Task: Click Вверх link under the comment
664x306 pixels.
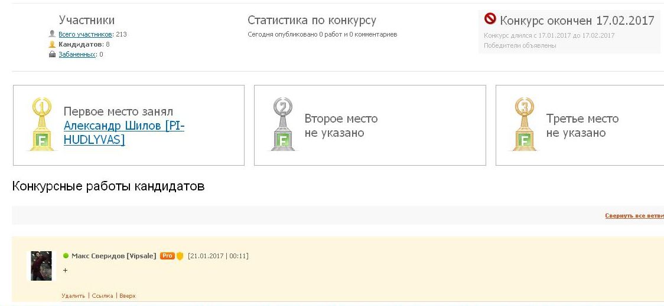Action: click(128, 296)
